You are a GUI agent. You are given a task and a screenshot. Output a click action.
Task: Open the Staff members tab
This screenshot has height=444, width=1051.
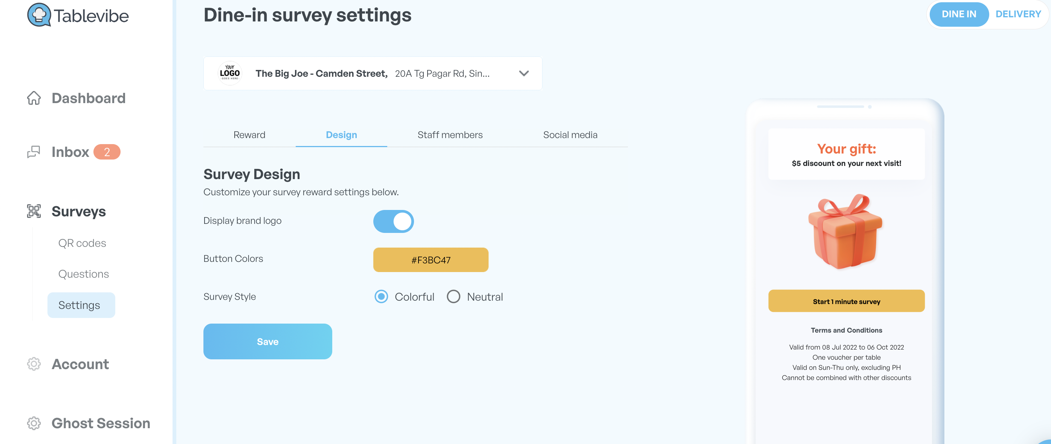pyautogui.click(x=450, y=135)
